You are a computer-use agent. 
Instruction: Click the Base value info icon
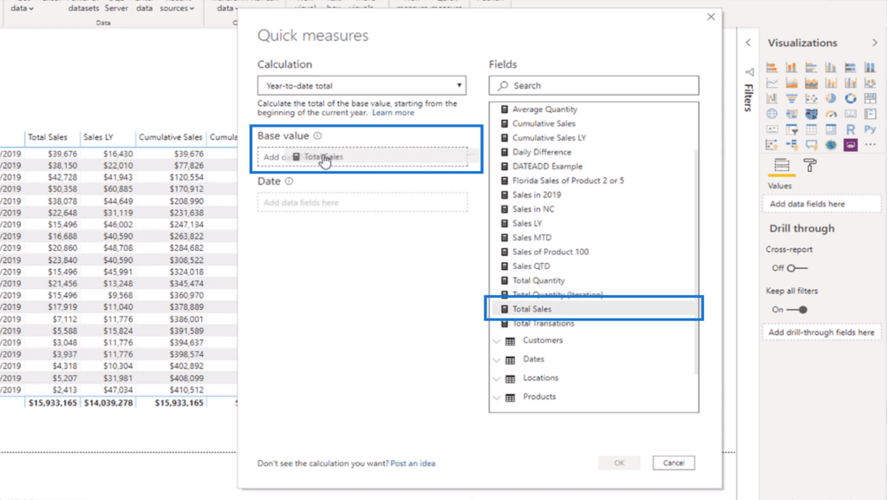tap(317, 136)
